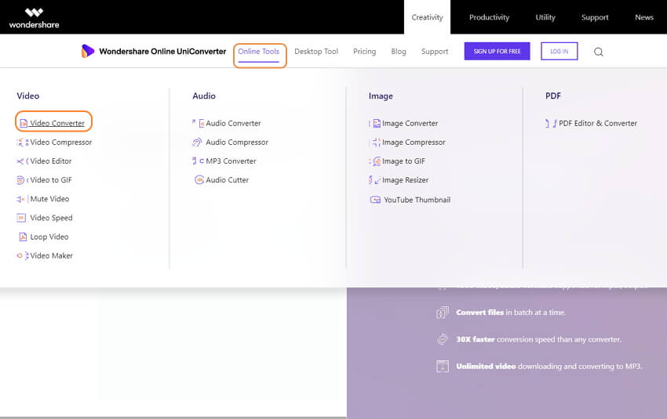Image resolution: width=667 pixels, height=419 pixels.
Task: Click the UniConverter purple logo icon
Action: point(88,51)
